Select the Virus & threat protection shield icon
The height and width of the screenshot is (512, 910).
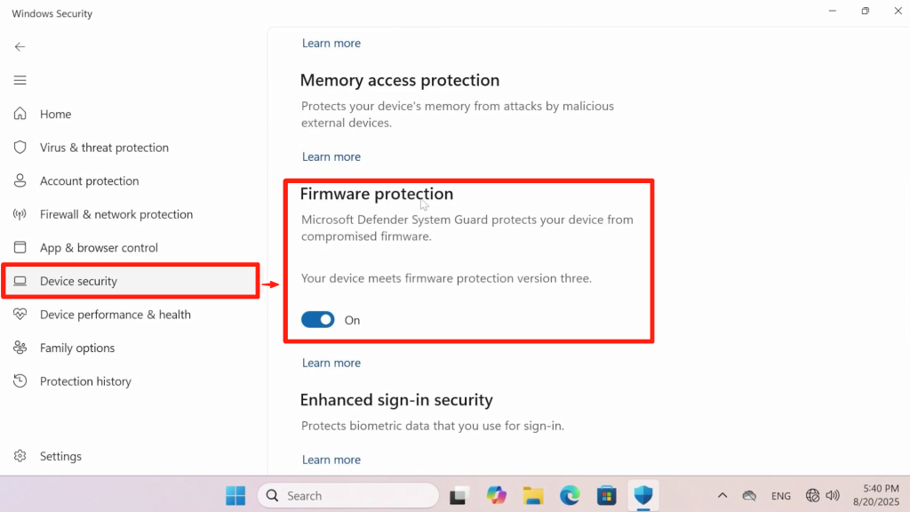pyautogui.click(x=20, y=148)
